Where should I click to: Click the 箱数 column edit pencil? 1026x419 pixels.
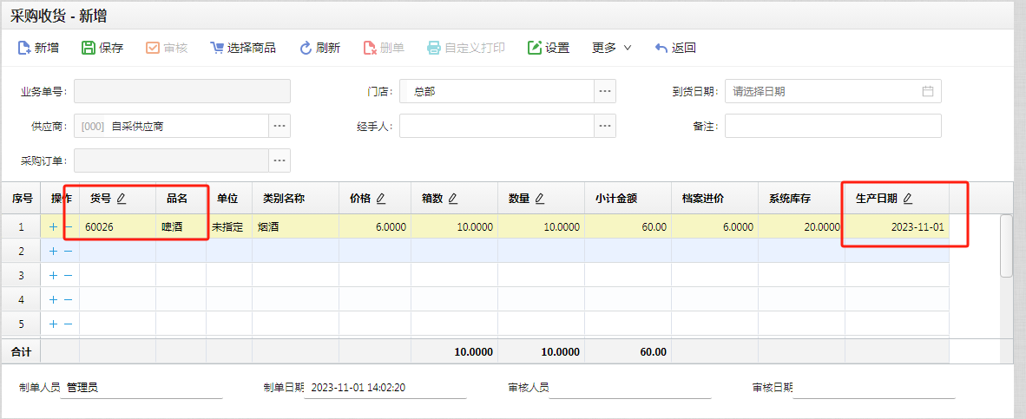453,199
